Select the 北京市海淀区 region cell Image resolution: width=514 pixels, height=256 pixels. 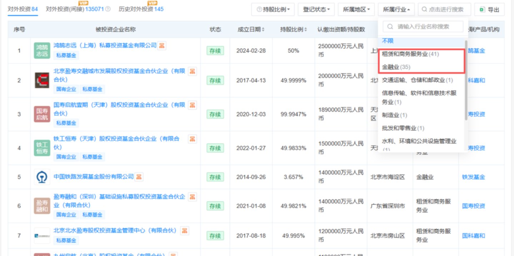(x=388, y=177)
